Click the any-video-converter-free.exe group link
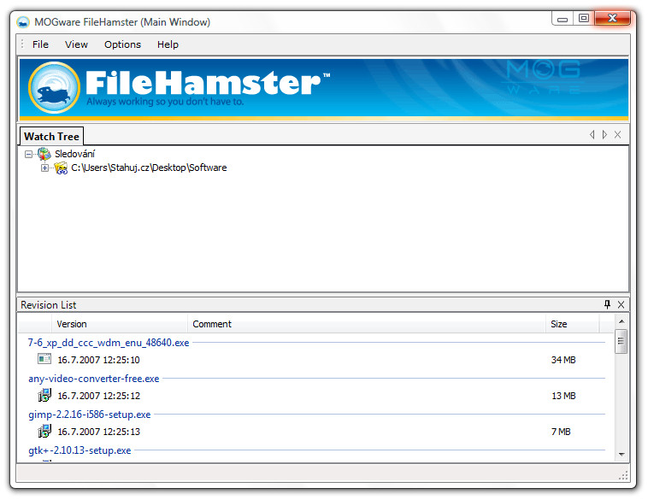 [x=94, y=379]
